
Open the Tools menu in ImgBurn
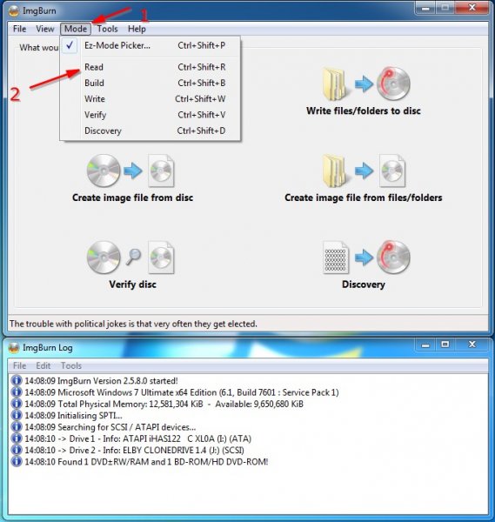click(108, 29)
